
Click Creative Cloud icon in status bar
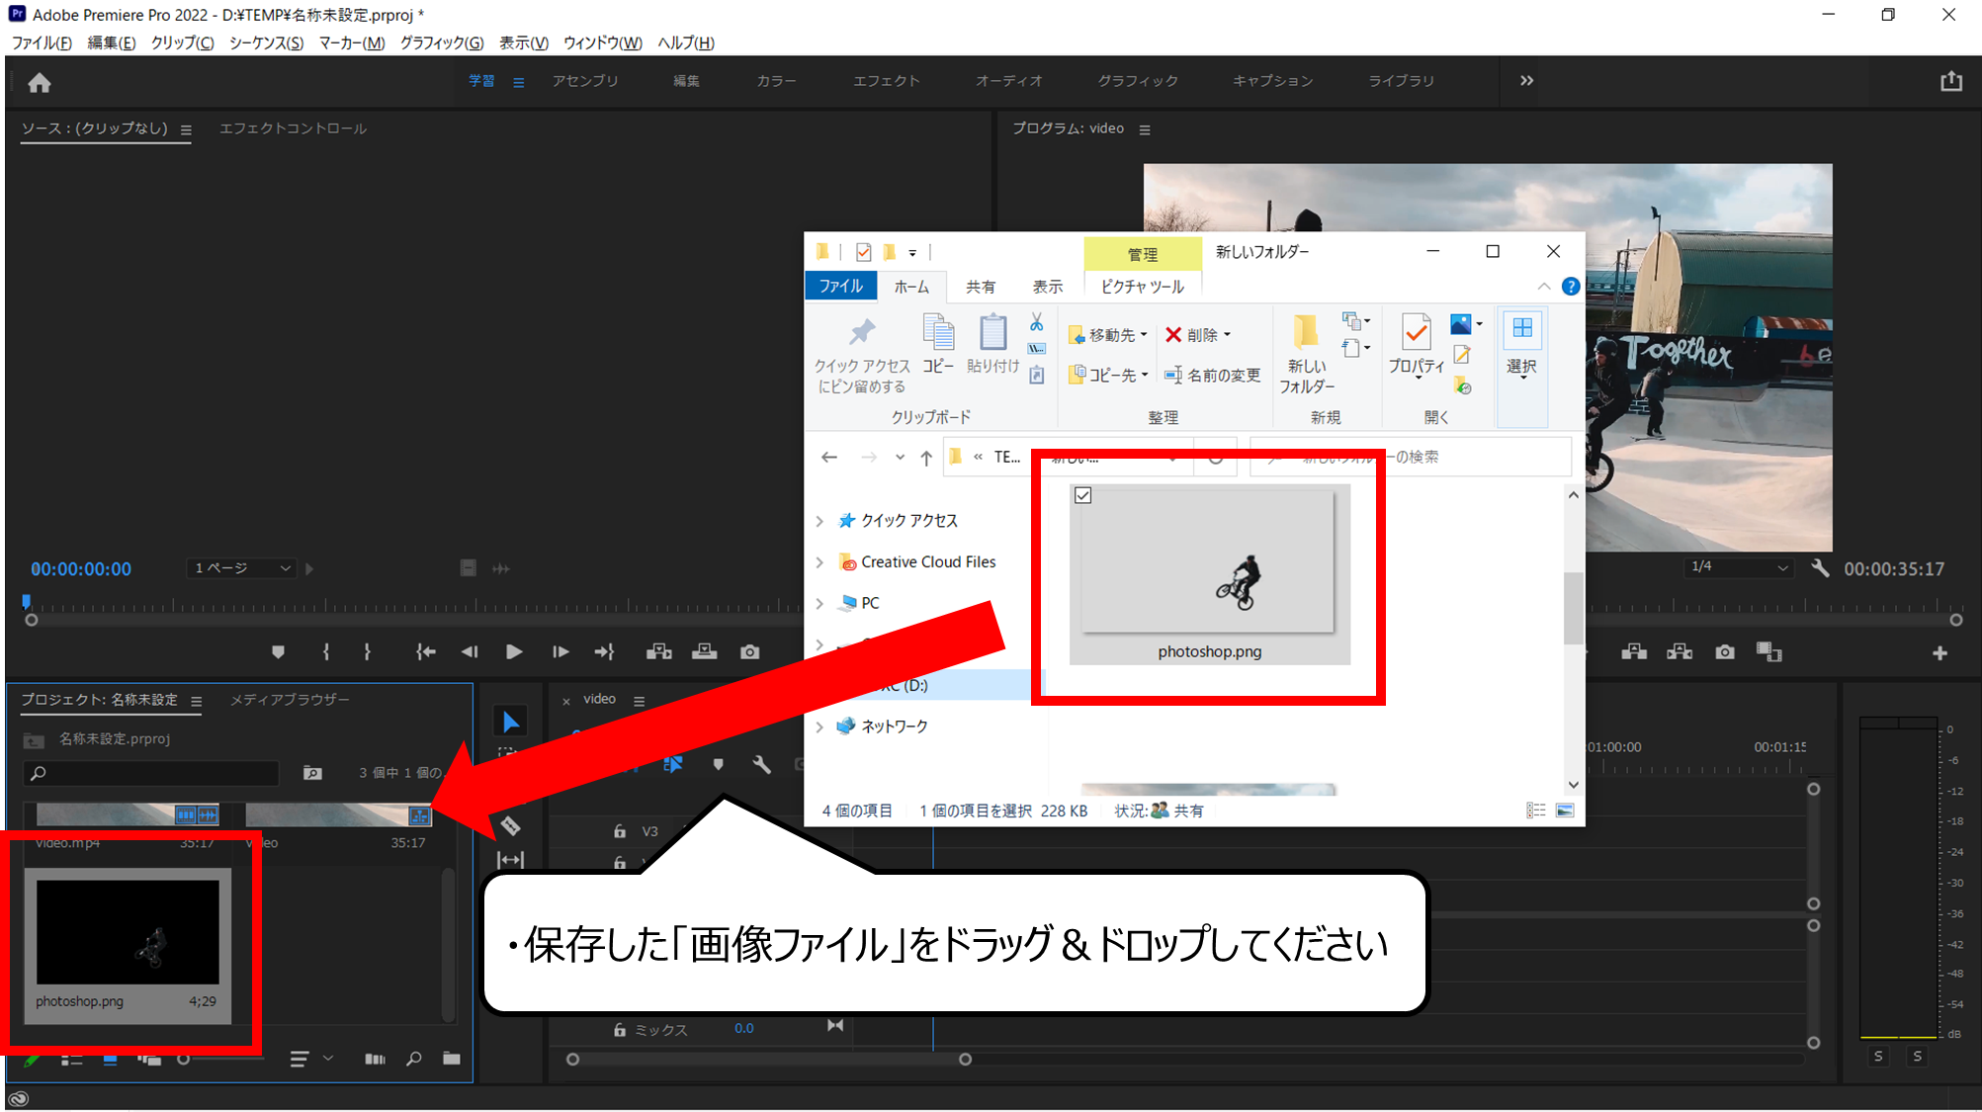coord(19,1098)
